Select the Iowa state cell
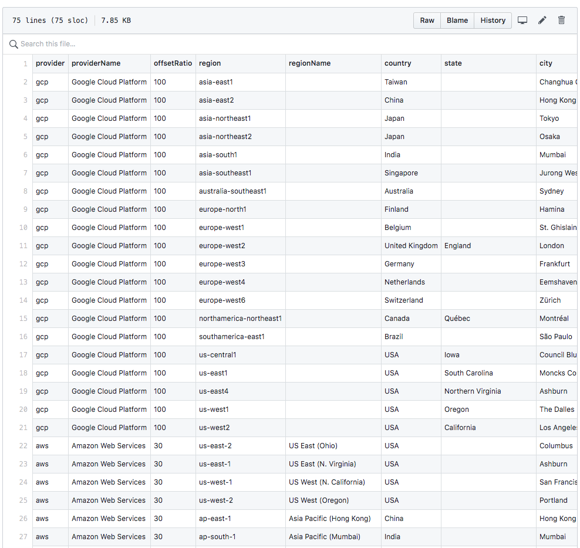The image size is (580, 548). click(488, 355)
